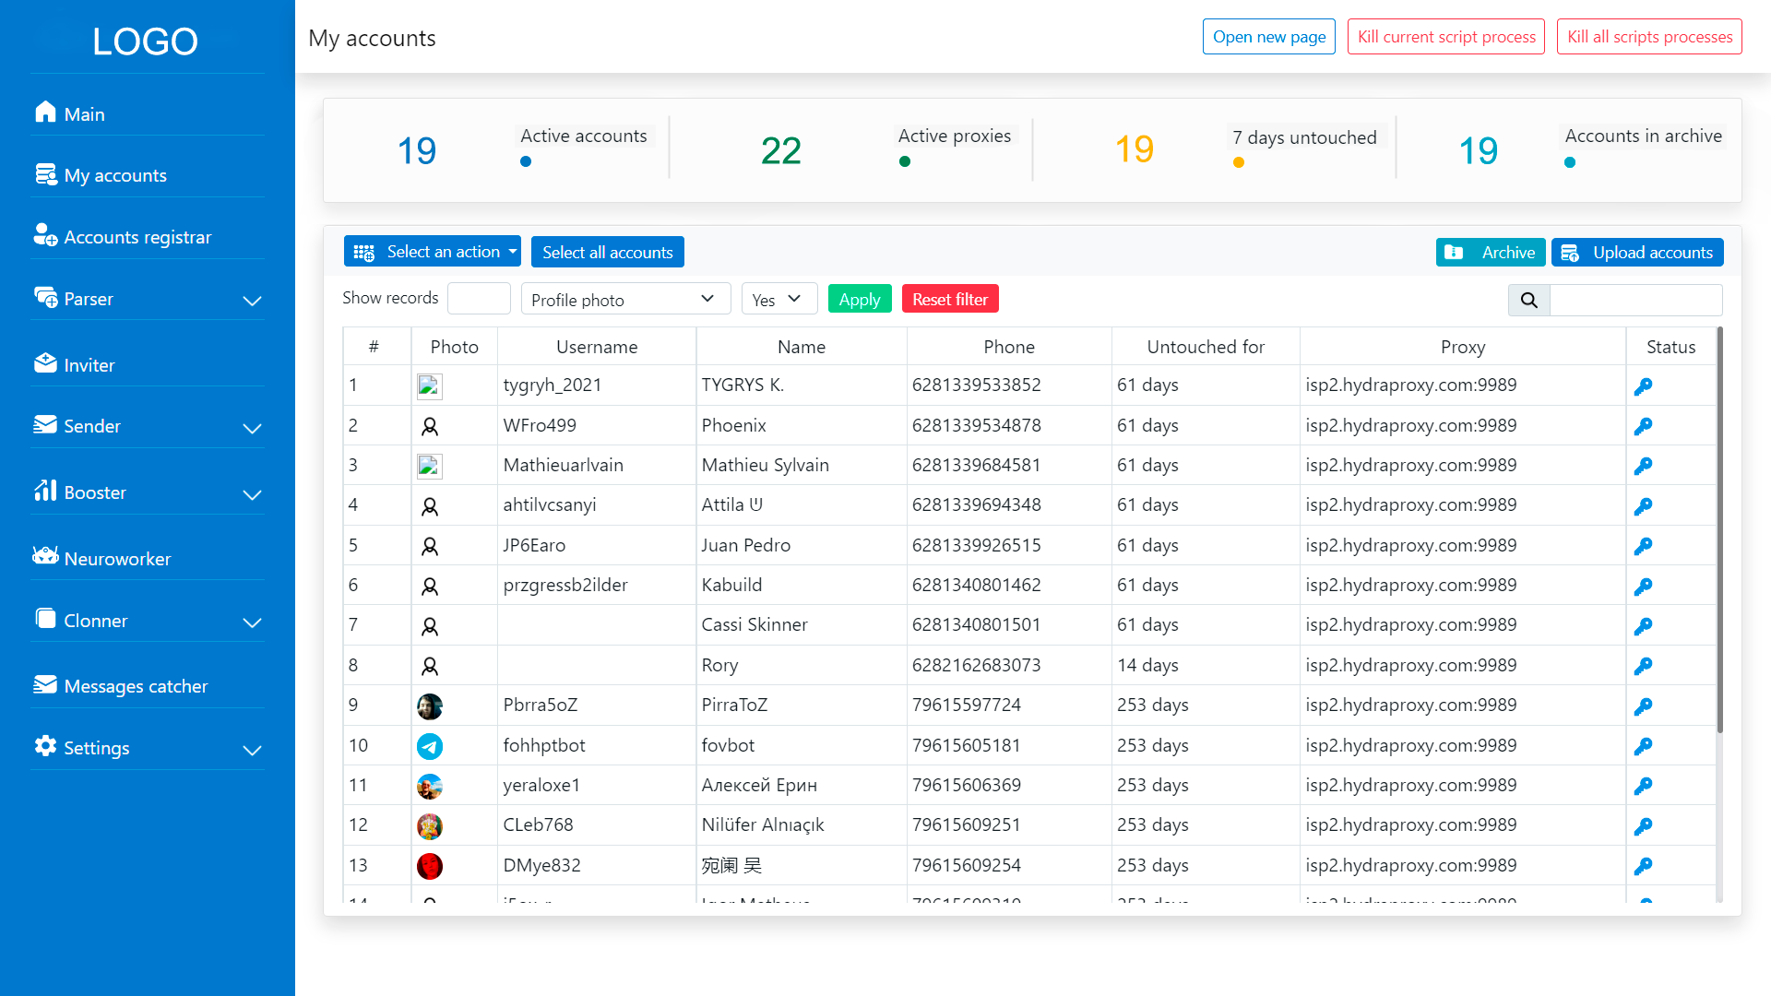Go to My accounts in sidebar

(115, 175)
